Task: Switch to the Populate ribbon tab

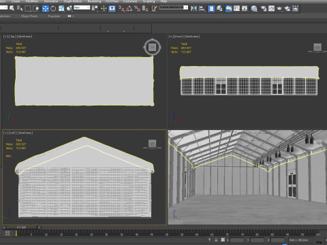Action: pyautogui.click(x=54, y=16)
